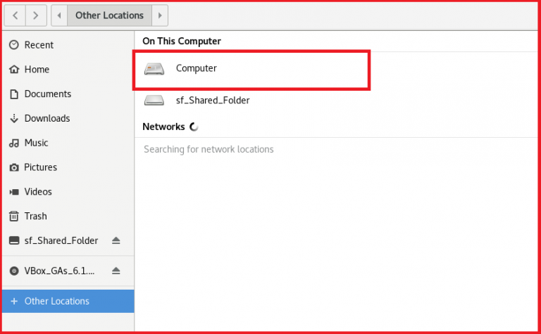The image size is (541, 334).
Task: Click the Downloads arrow icon
Action: coord(14,118)
